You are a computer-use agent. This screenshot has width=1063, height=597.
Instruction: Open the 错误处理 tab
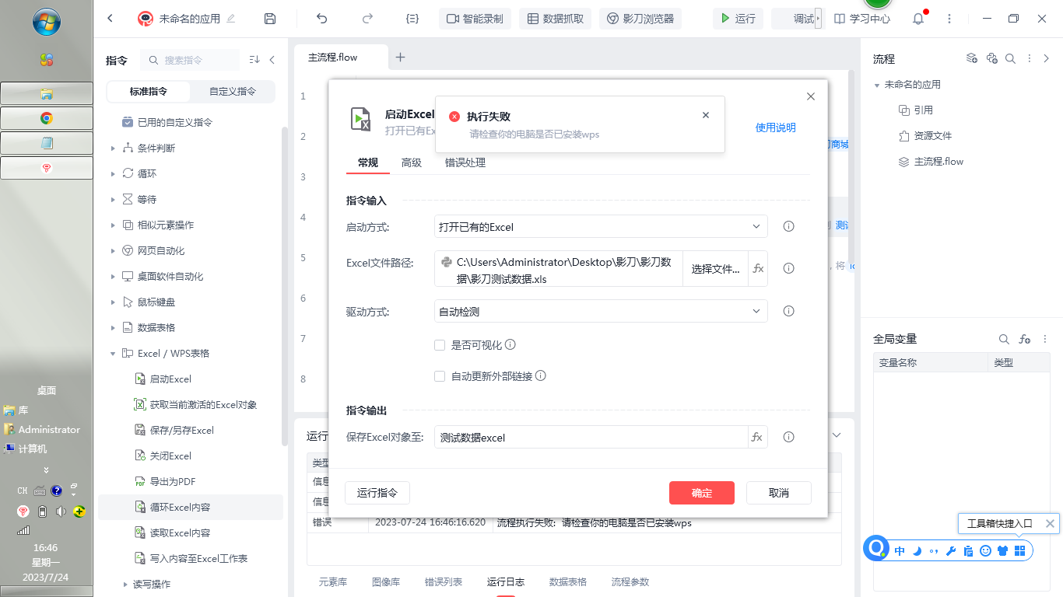tap(465, 162)
